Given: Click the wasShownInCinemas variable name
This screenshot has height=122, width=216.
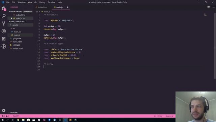Looking at the screenshot, I should point(60,58).
